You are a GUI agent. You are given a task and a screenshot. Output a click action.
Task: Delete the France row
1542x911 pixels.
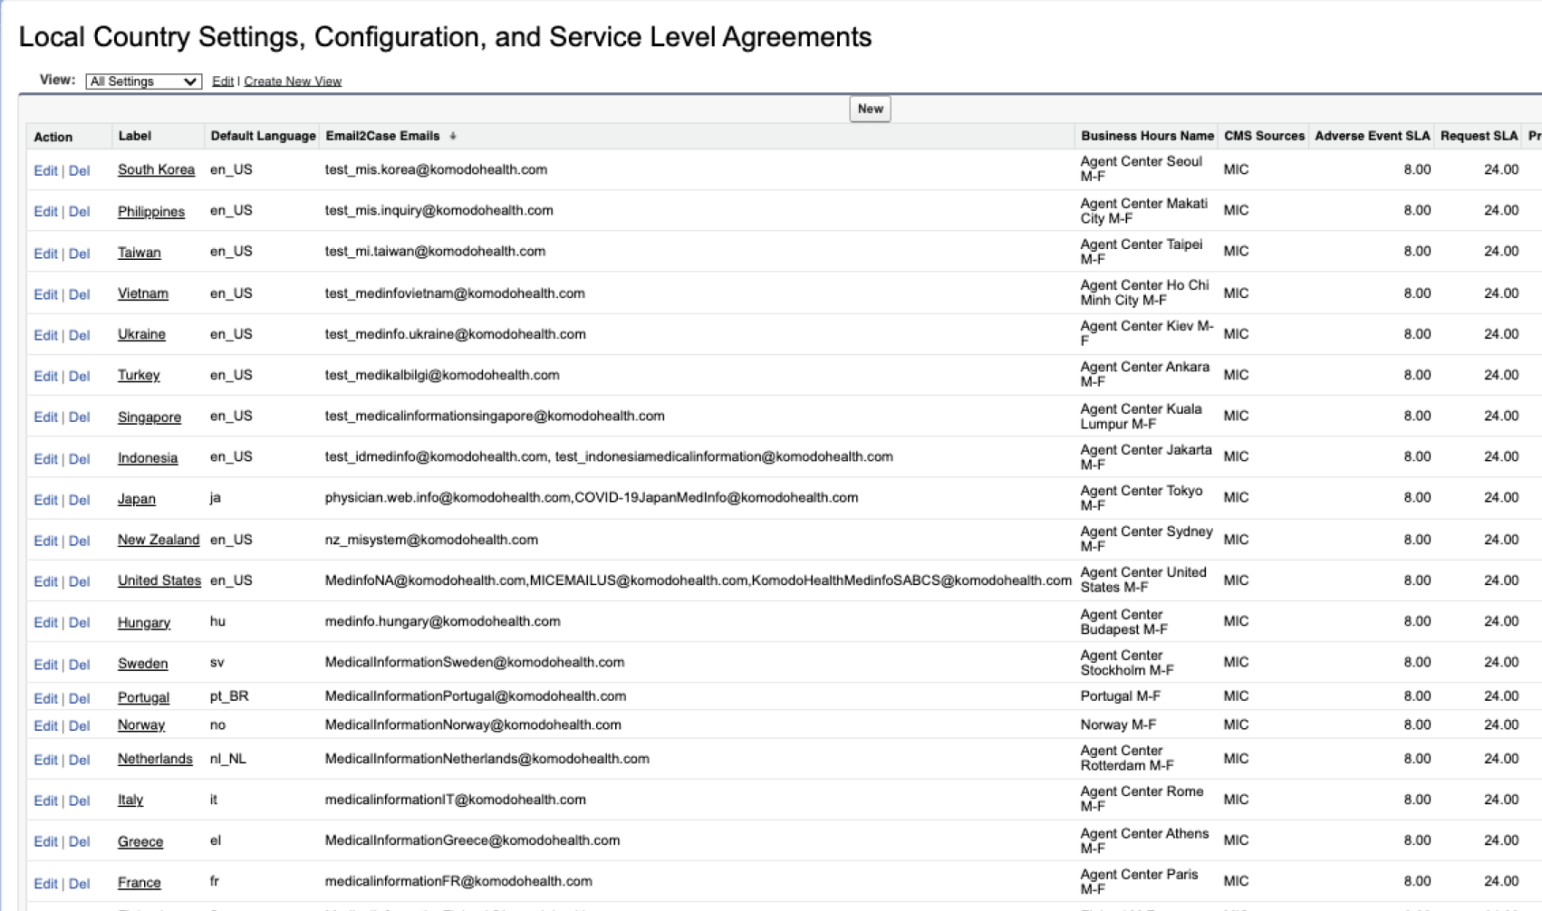pyautogui.click(x=80, y=883)
